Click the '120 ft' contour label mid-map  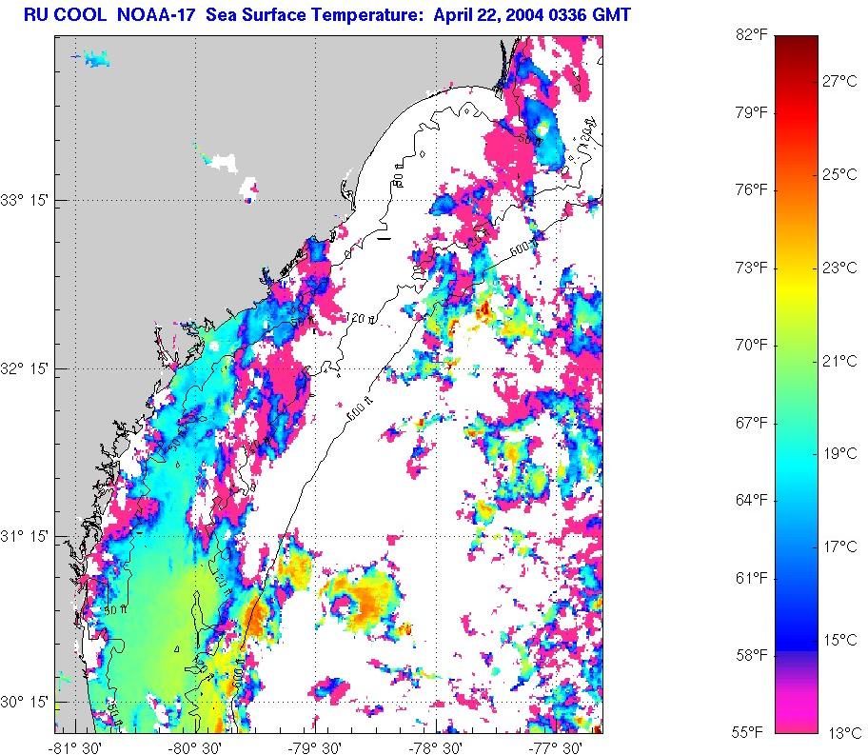pos(361,319)
